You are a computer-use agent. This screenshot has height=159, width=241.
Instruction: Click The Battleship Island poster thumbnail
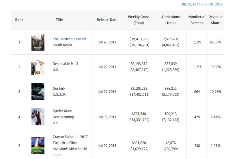click(38, 42)
